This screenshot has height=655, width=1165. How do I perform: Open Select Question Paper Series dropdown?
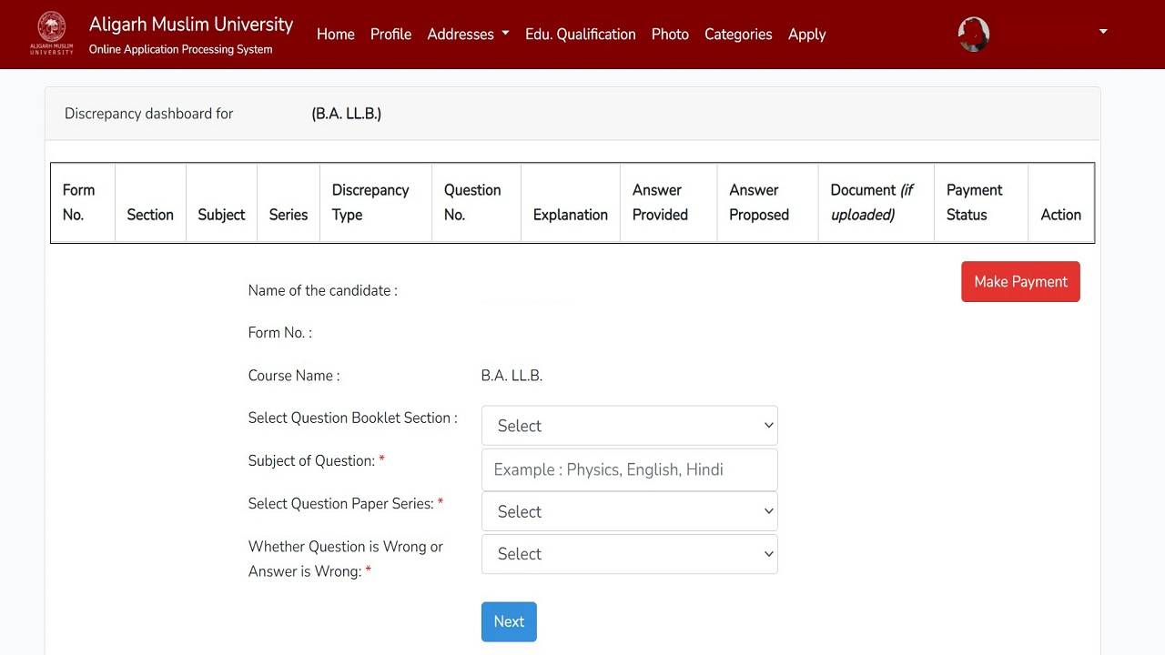[629, 511]
